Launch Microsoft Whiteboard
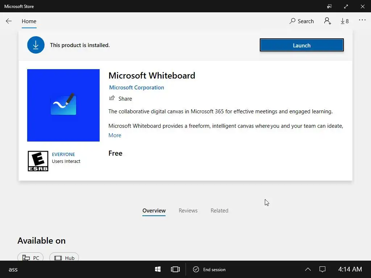 [302, 45]
